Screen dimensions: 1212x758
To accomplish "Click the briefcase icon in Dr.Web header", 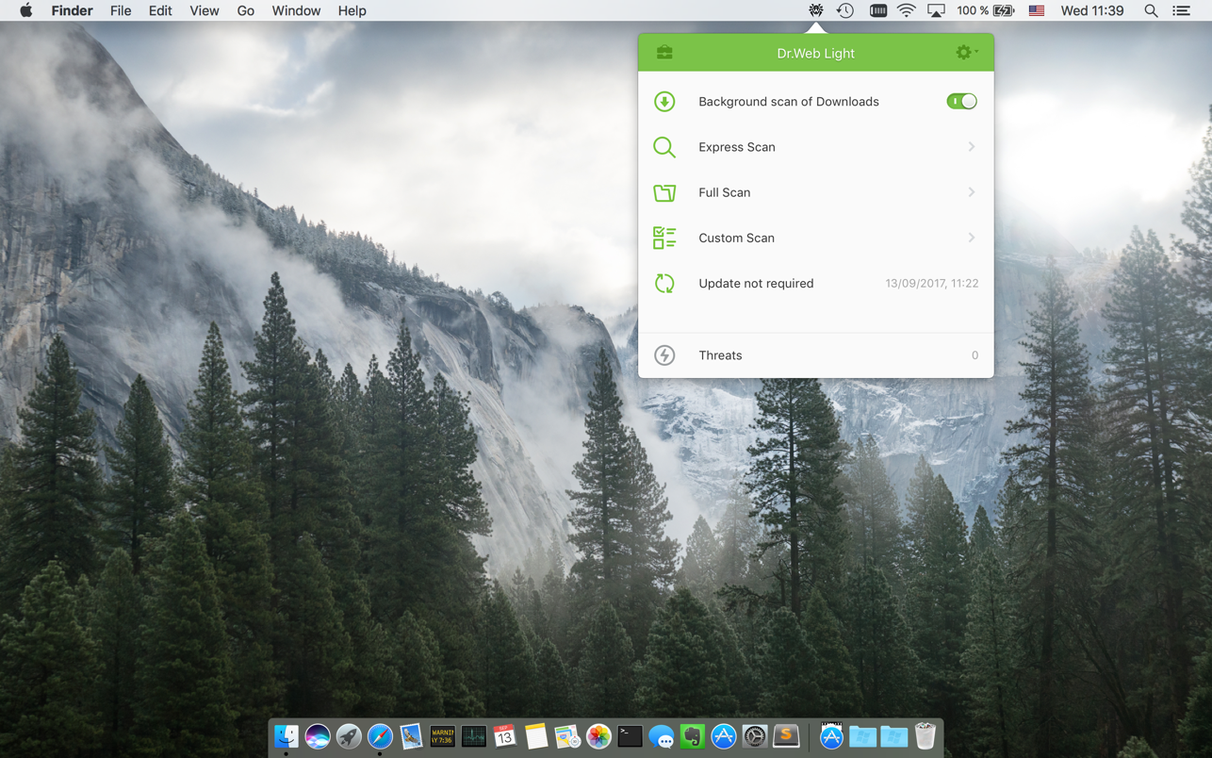I will 664,53.
